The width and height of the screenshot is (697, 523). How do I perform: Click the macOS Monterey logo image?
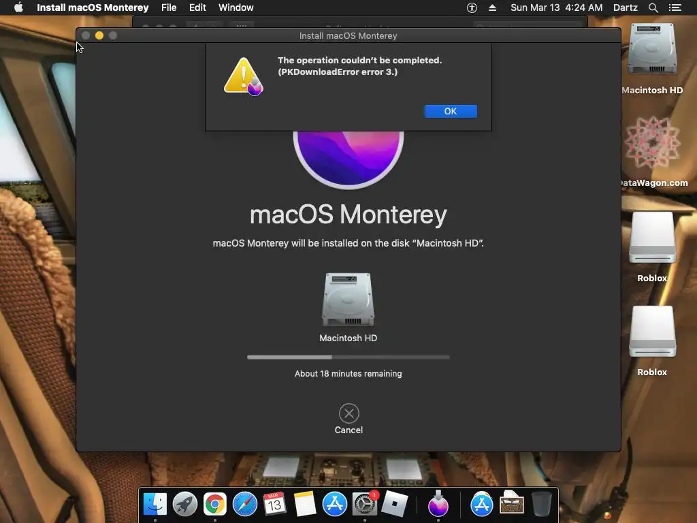(348, 159)
